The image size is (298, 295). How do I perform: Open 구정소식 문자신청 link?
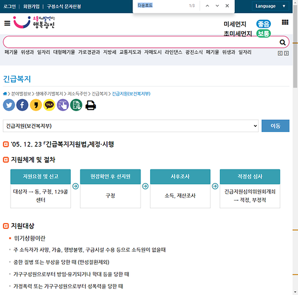(x=64, y=6)
